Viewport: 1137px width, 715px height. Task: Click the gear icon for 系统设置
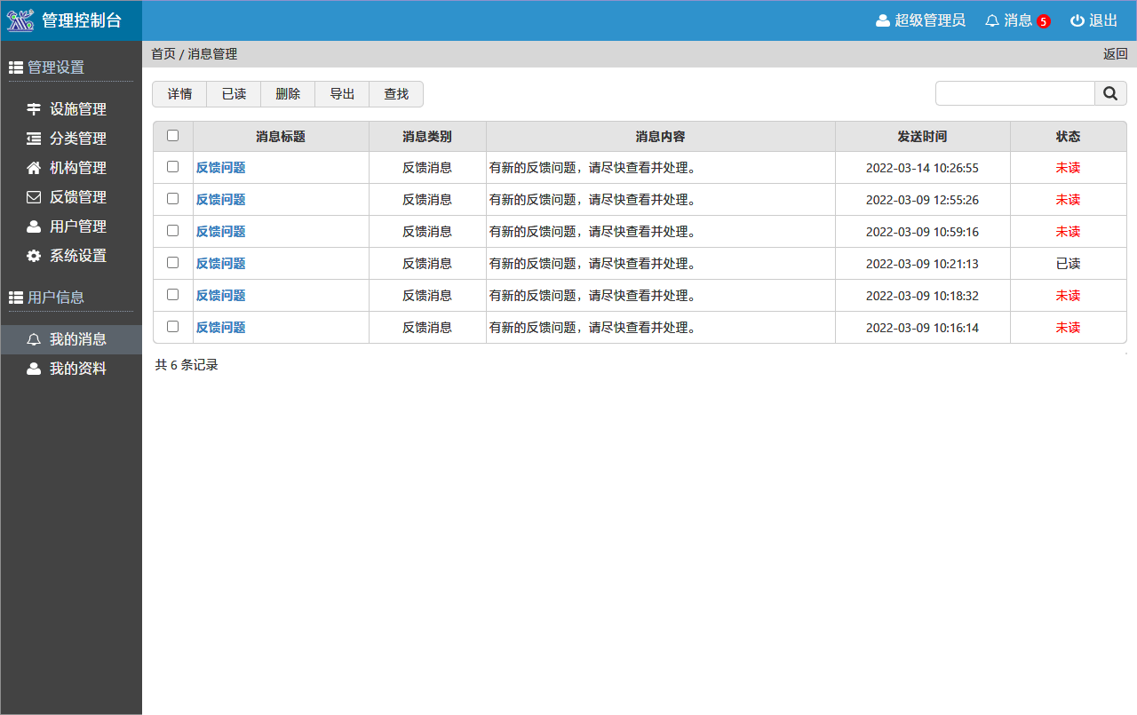pyautogui.click(x=34, y=256)
